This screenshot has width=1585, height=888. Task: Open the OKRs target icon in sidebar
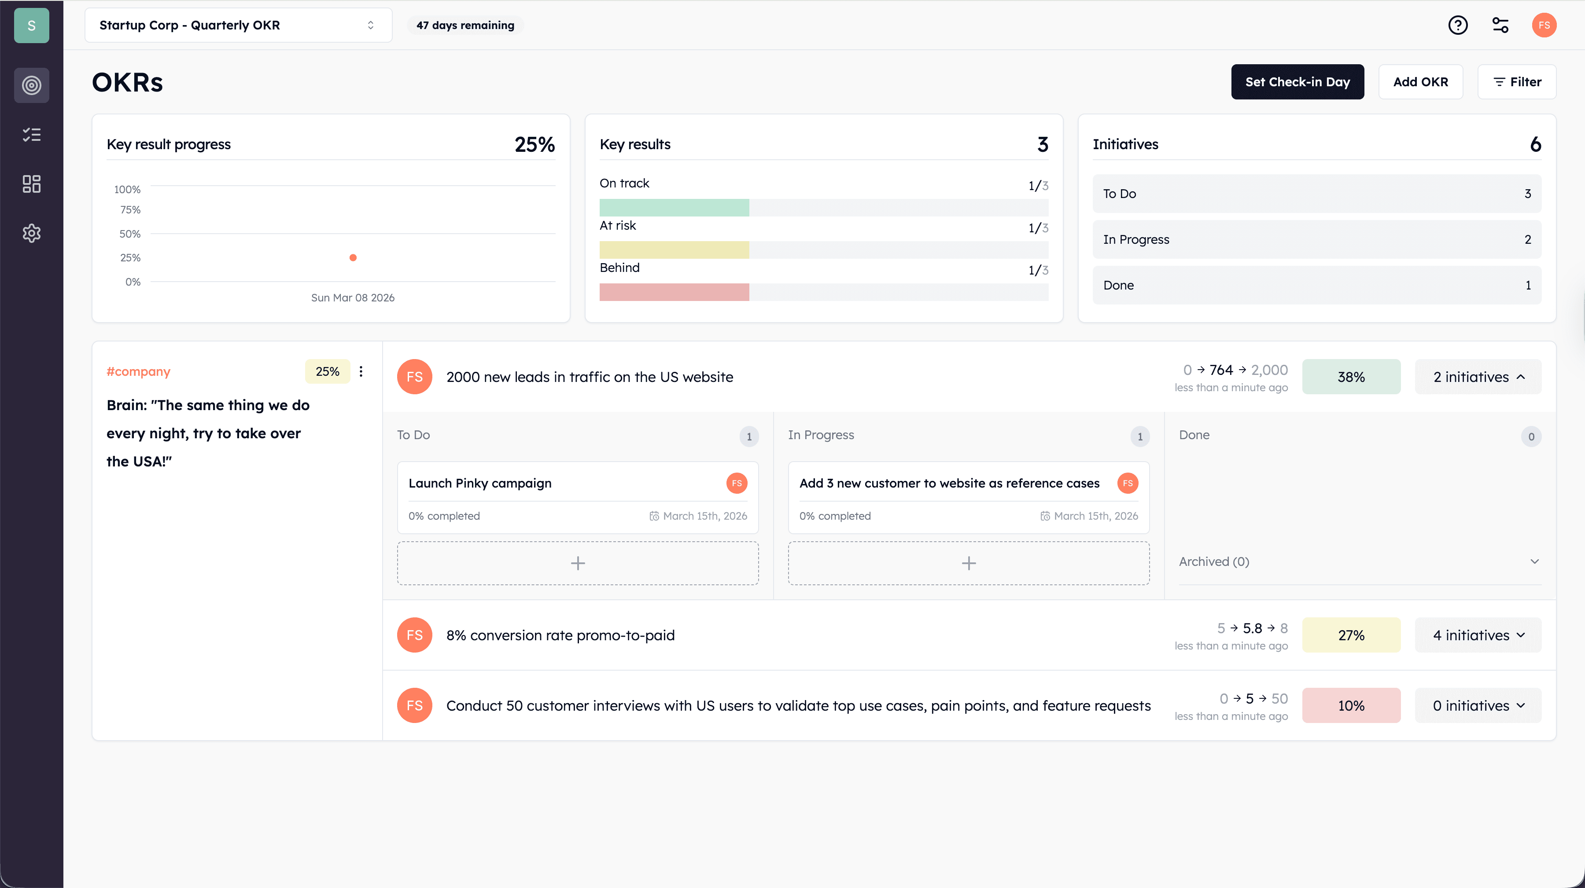click(31, 85)
